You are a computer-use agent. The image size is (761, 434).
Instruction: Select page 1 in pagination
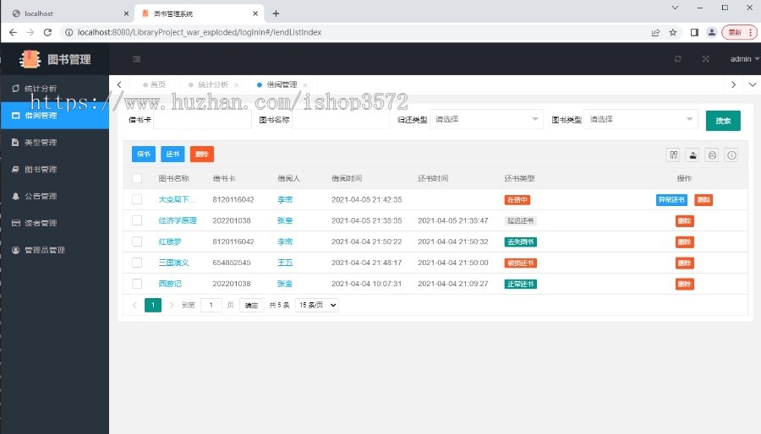[153, 305]
